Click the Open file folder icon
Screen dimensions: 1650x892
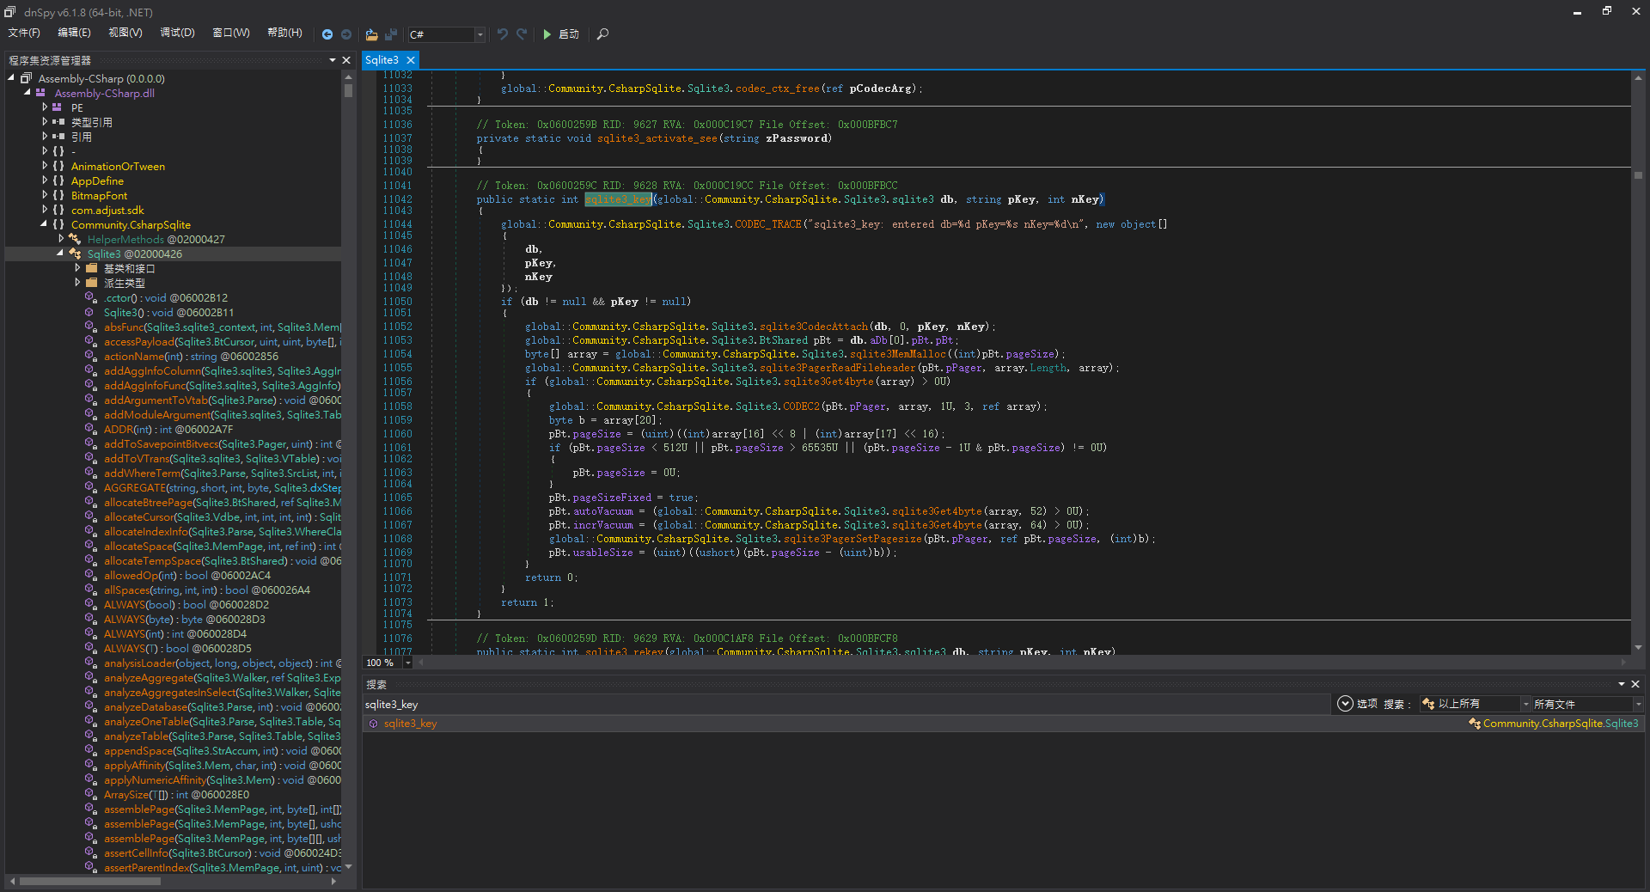[x=371, y=34]
